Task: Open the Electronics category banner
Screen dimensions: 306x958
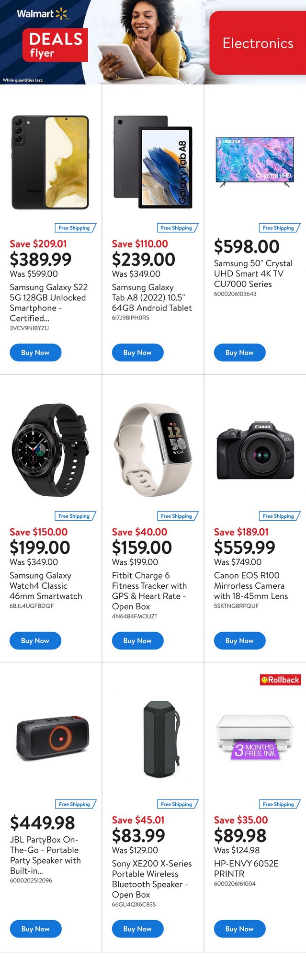Action: [x=258, y=43]
